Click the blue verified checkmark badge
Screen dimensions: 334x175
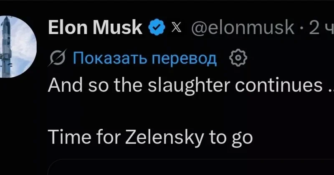point(157,27)
